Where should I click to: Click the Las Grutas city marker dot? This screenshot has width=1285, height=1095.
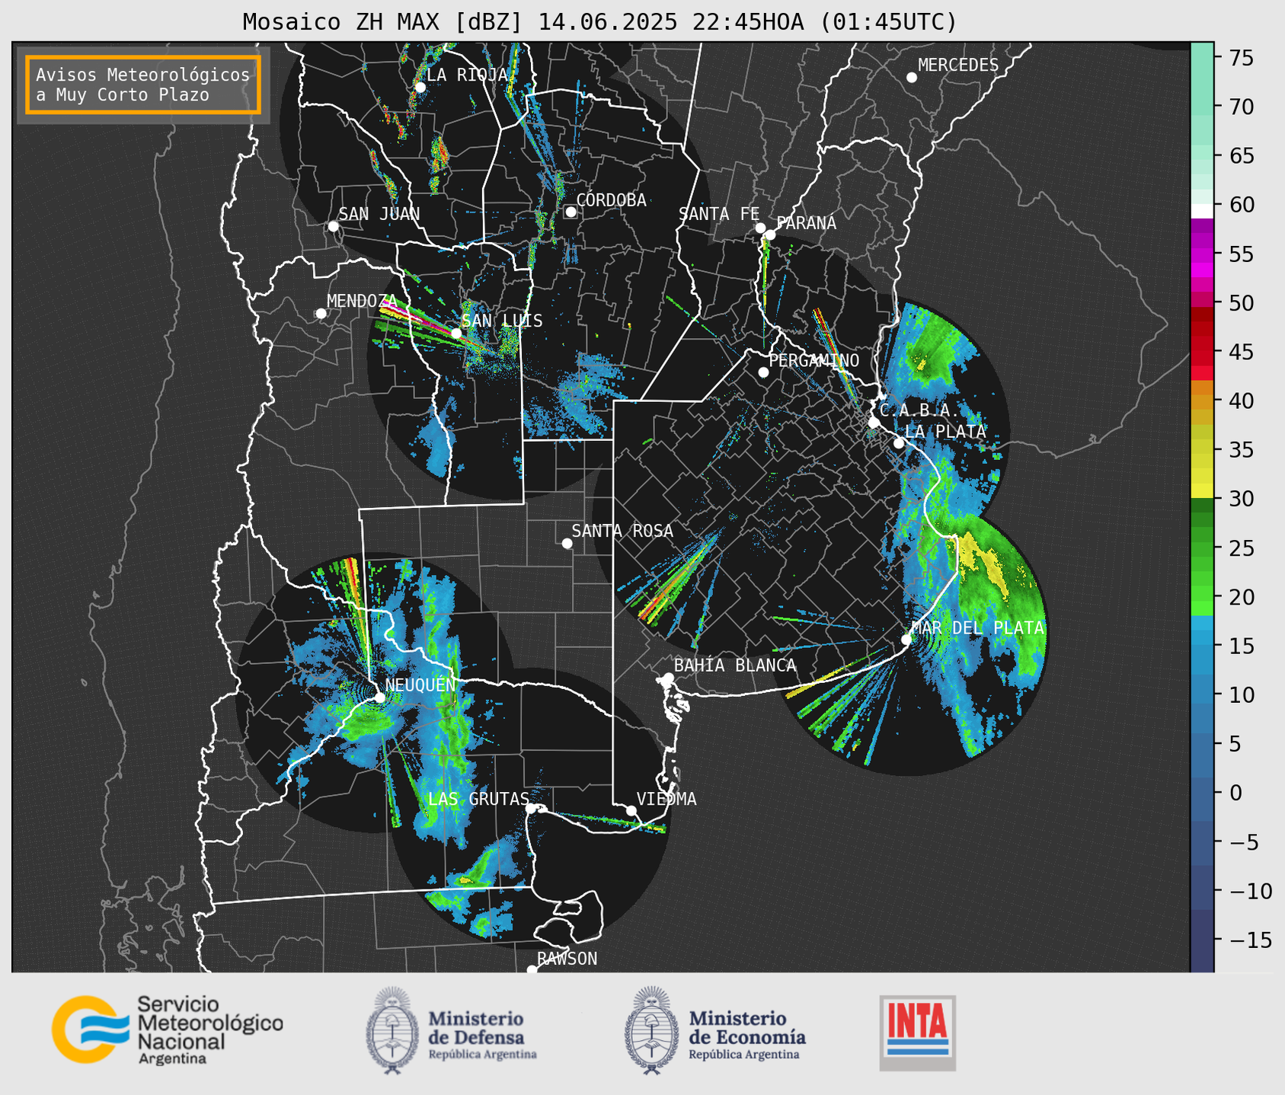click(530, 809)
